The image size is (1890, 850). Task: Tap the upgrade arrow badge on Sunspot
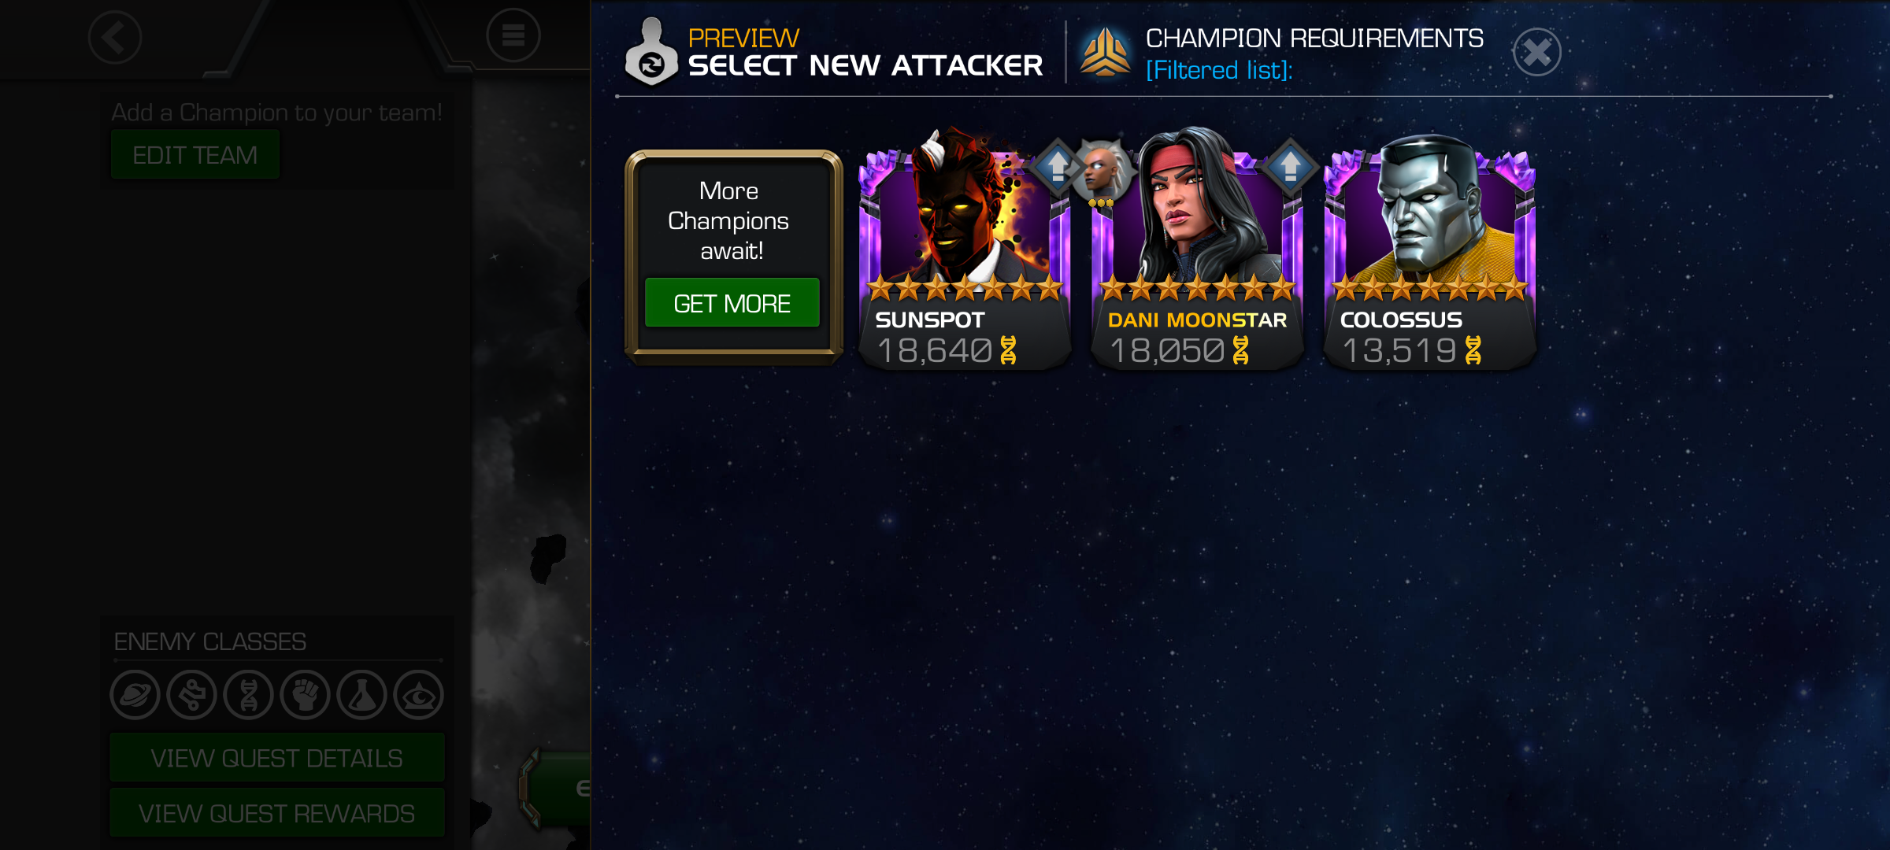click(x=1057, y=166)
